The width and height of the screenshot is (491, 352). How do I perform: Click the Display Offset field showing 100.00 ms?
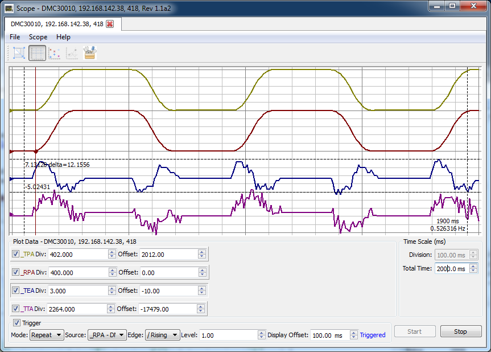pos(330,335)
